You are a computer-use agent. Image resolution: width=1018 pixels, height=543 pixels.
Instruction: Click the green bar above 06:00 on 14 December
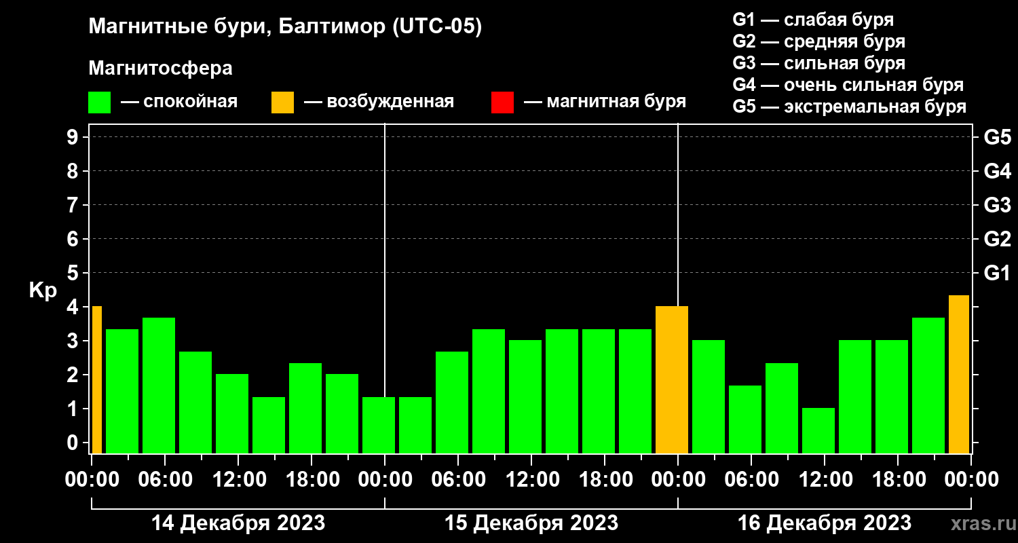click(159, 386)
